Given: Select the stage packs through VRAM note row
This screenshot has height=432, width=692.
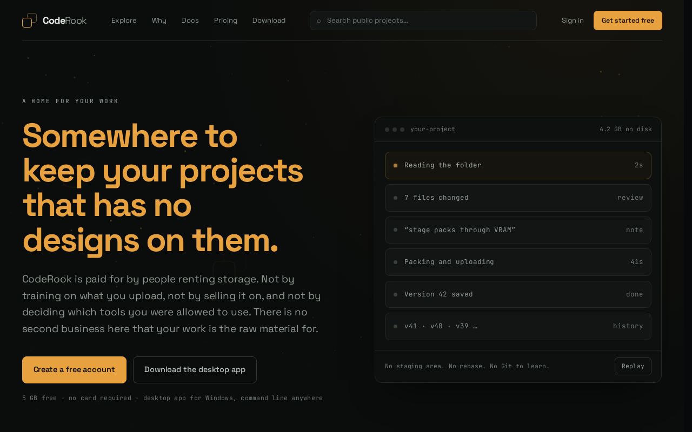Looking at the screenshot, I should coord(518,230).
